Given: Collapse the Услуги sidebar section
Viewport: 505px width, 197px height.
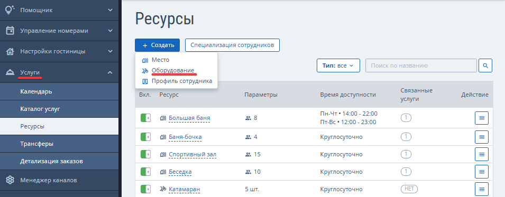Looking at the screenshot, I should [x=110, y=72].
